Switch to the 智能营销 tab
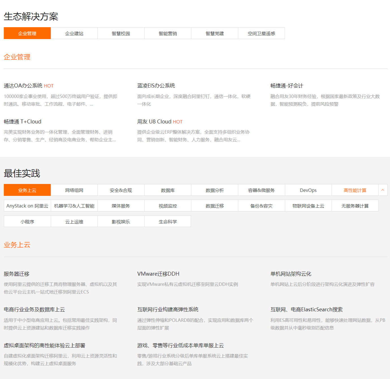 pyautogui.click(x=168, y=33)
